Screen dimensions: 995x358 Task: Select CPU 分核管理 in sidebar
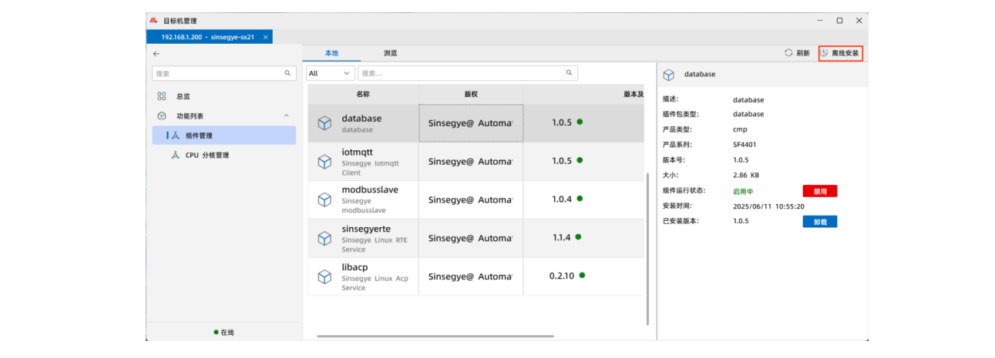point(207,155)
